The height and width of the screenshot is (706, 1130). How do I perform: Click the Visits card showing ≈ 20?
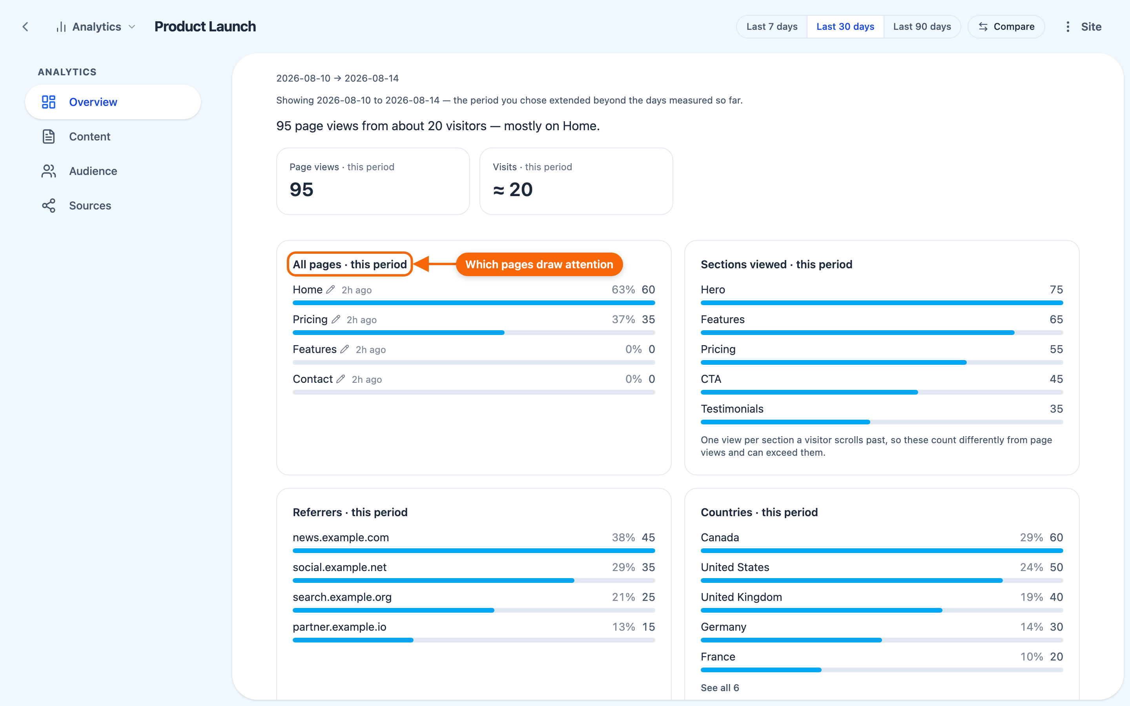(576, 181)
